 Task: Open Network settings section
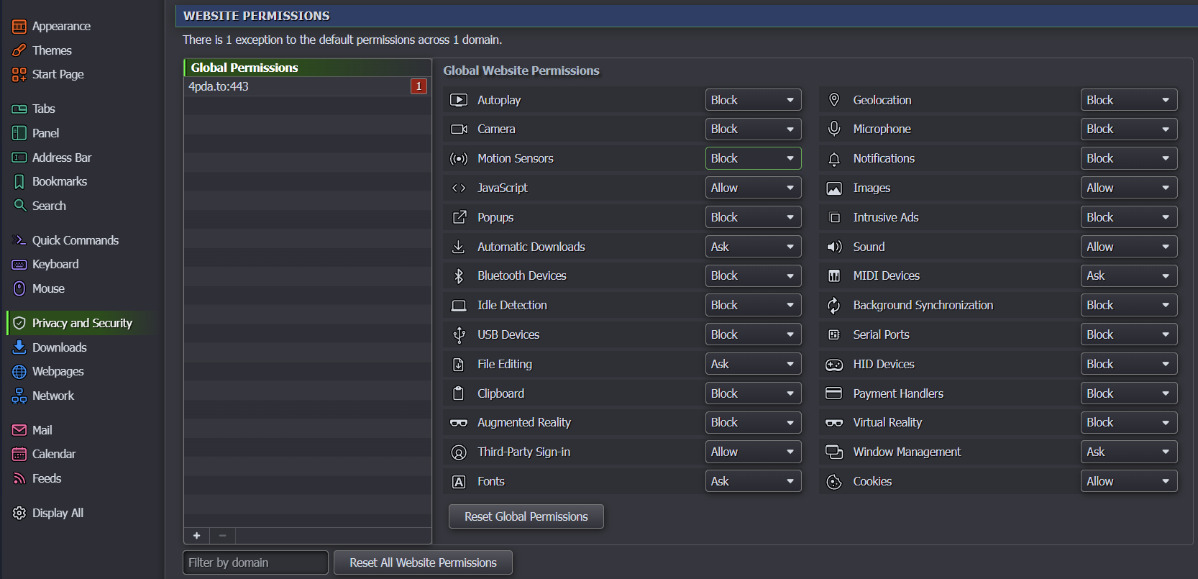43,396
